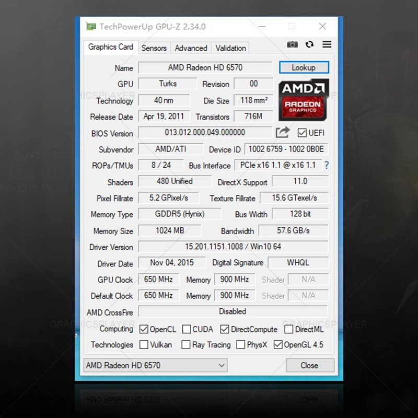
Task: Click the Die Size field 118 mm²
Action: 253,100
